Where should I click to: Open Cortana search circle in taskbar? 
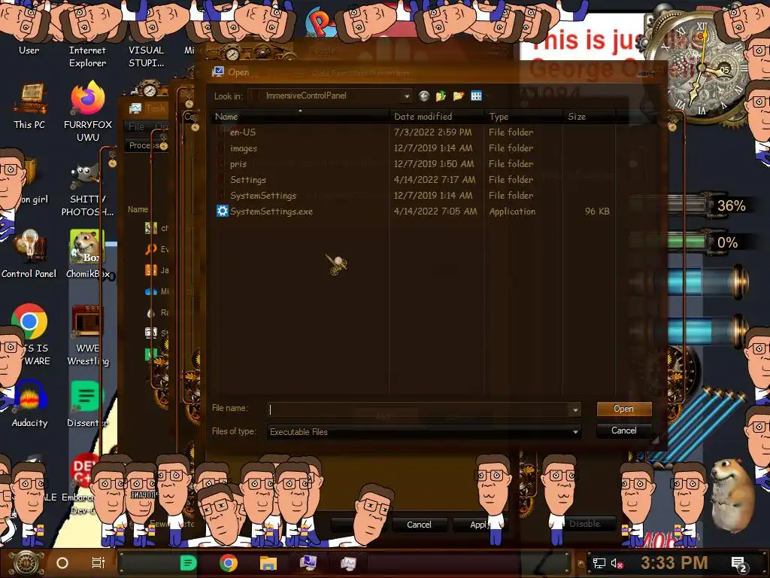(x=62, y=563)
